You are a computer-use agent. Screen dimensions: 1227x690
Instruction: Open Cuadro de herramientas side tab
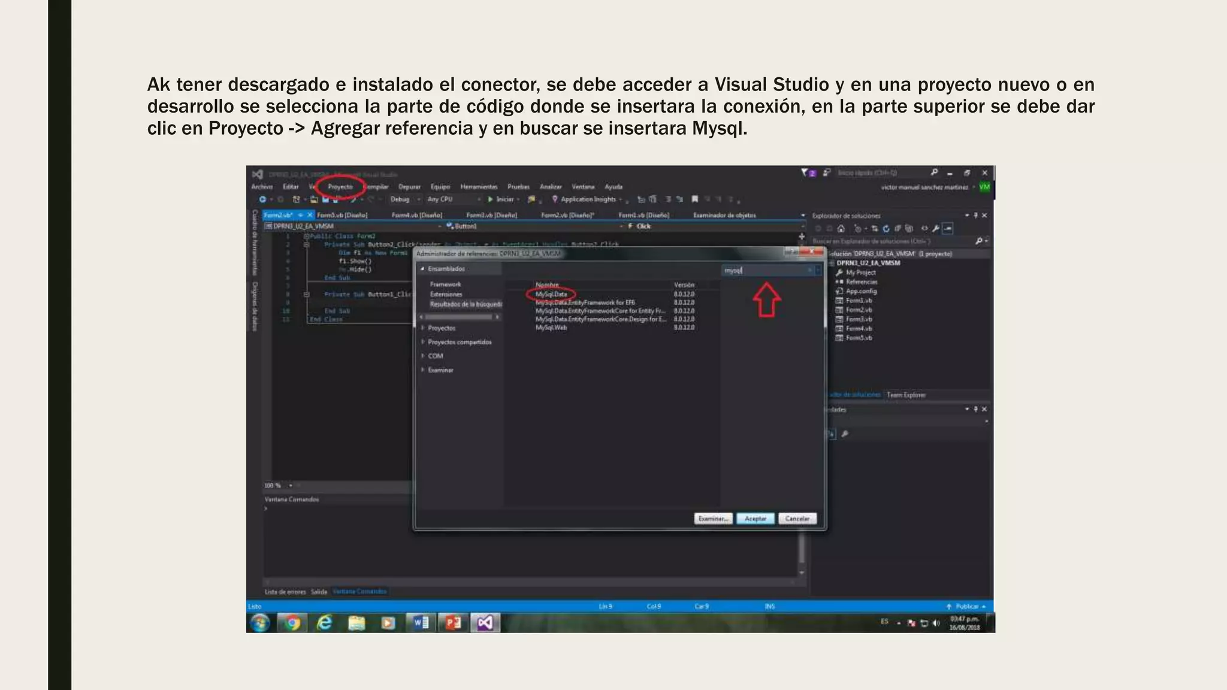[x=255, y=242]
